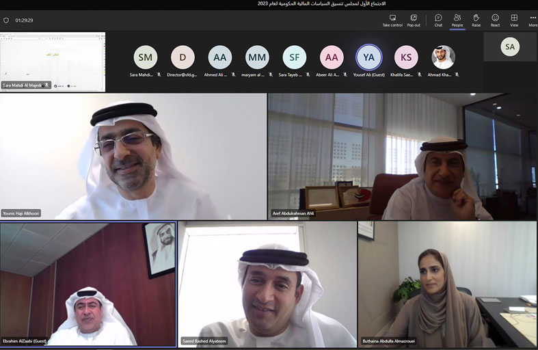
Task: Raise your hand in the meeting
Action: pyautogui.click(x=476, y=20)
